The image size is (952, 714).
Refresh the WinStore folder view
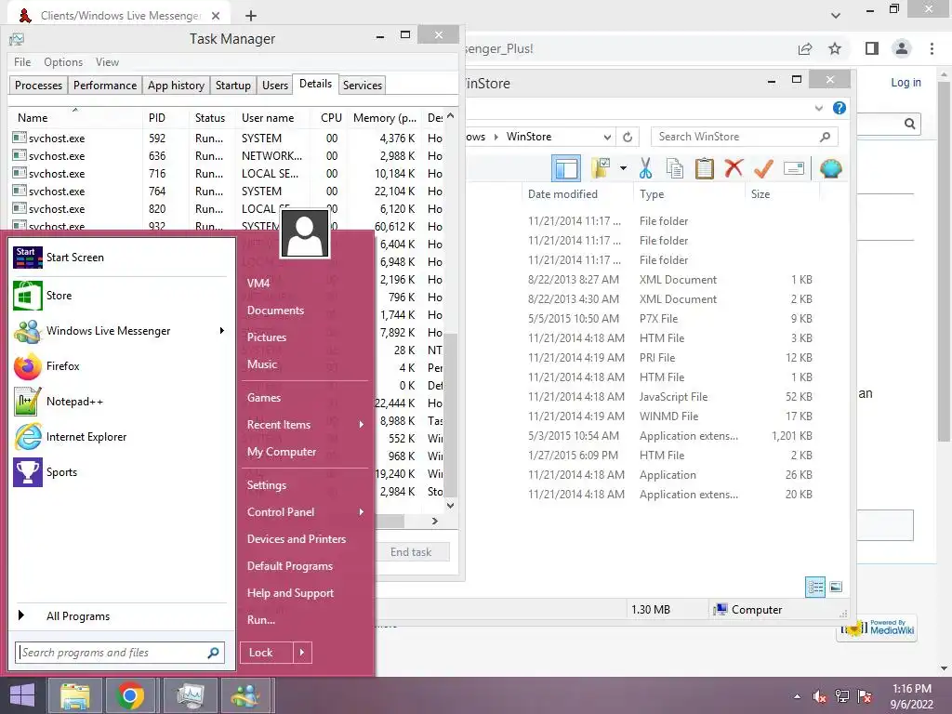tap(628, 138)
